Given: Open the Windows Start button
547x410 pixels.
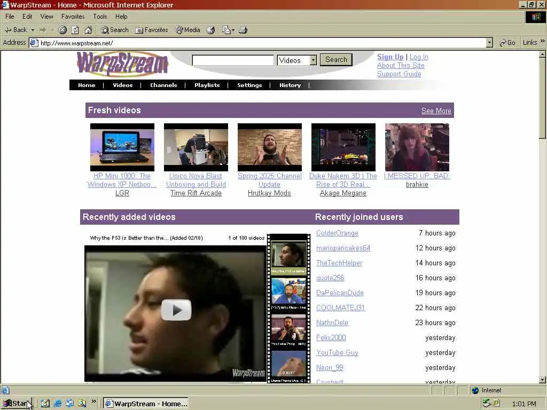Looking at the screenshot, I should pos(17,404).
